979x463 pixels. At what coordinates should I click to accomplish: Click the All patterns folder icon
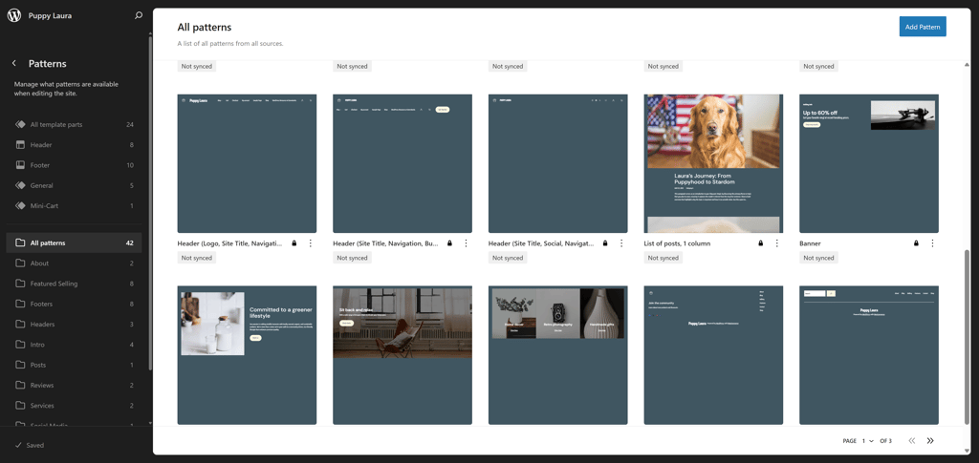pyautogui.click(x=20, y=243)
